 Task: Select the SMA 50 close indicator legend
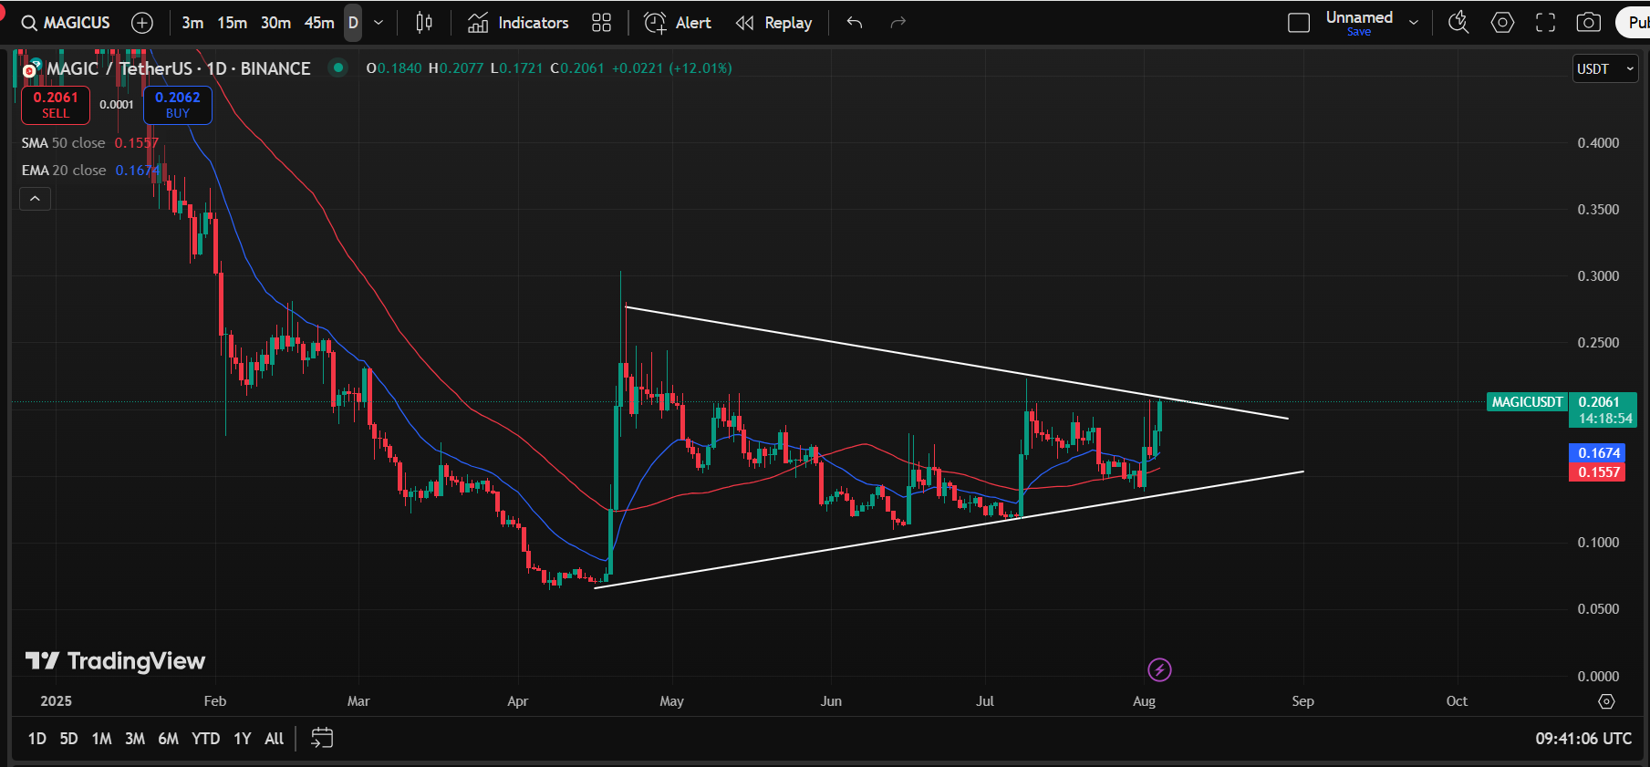pyautogui.click(x=64, y=143)
